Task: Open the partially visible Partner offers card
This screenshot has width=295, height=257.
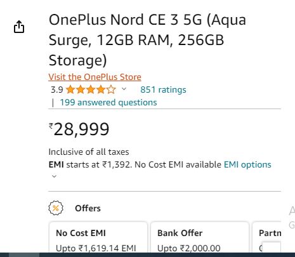Action: tap(267, 237)
